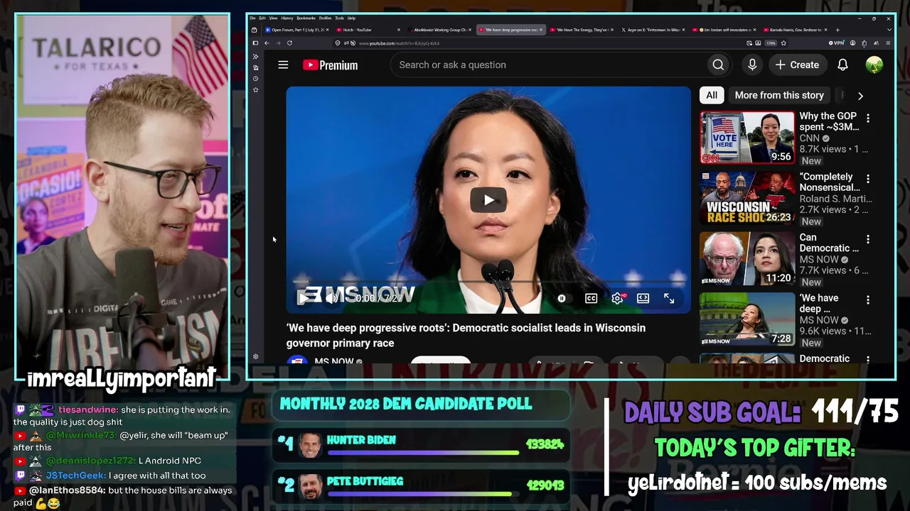The height and width of the screenshot is (511, 910).
Task: Open options menu for 'Completely Nonsensical' video
Action: (867, 179)
